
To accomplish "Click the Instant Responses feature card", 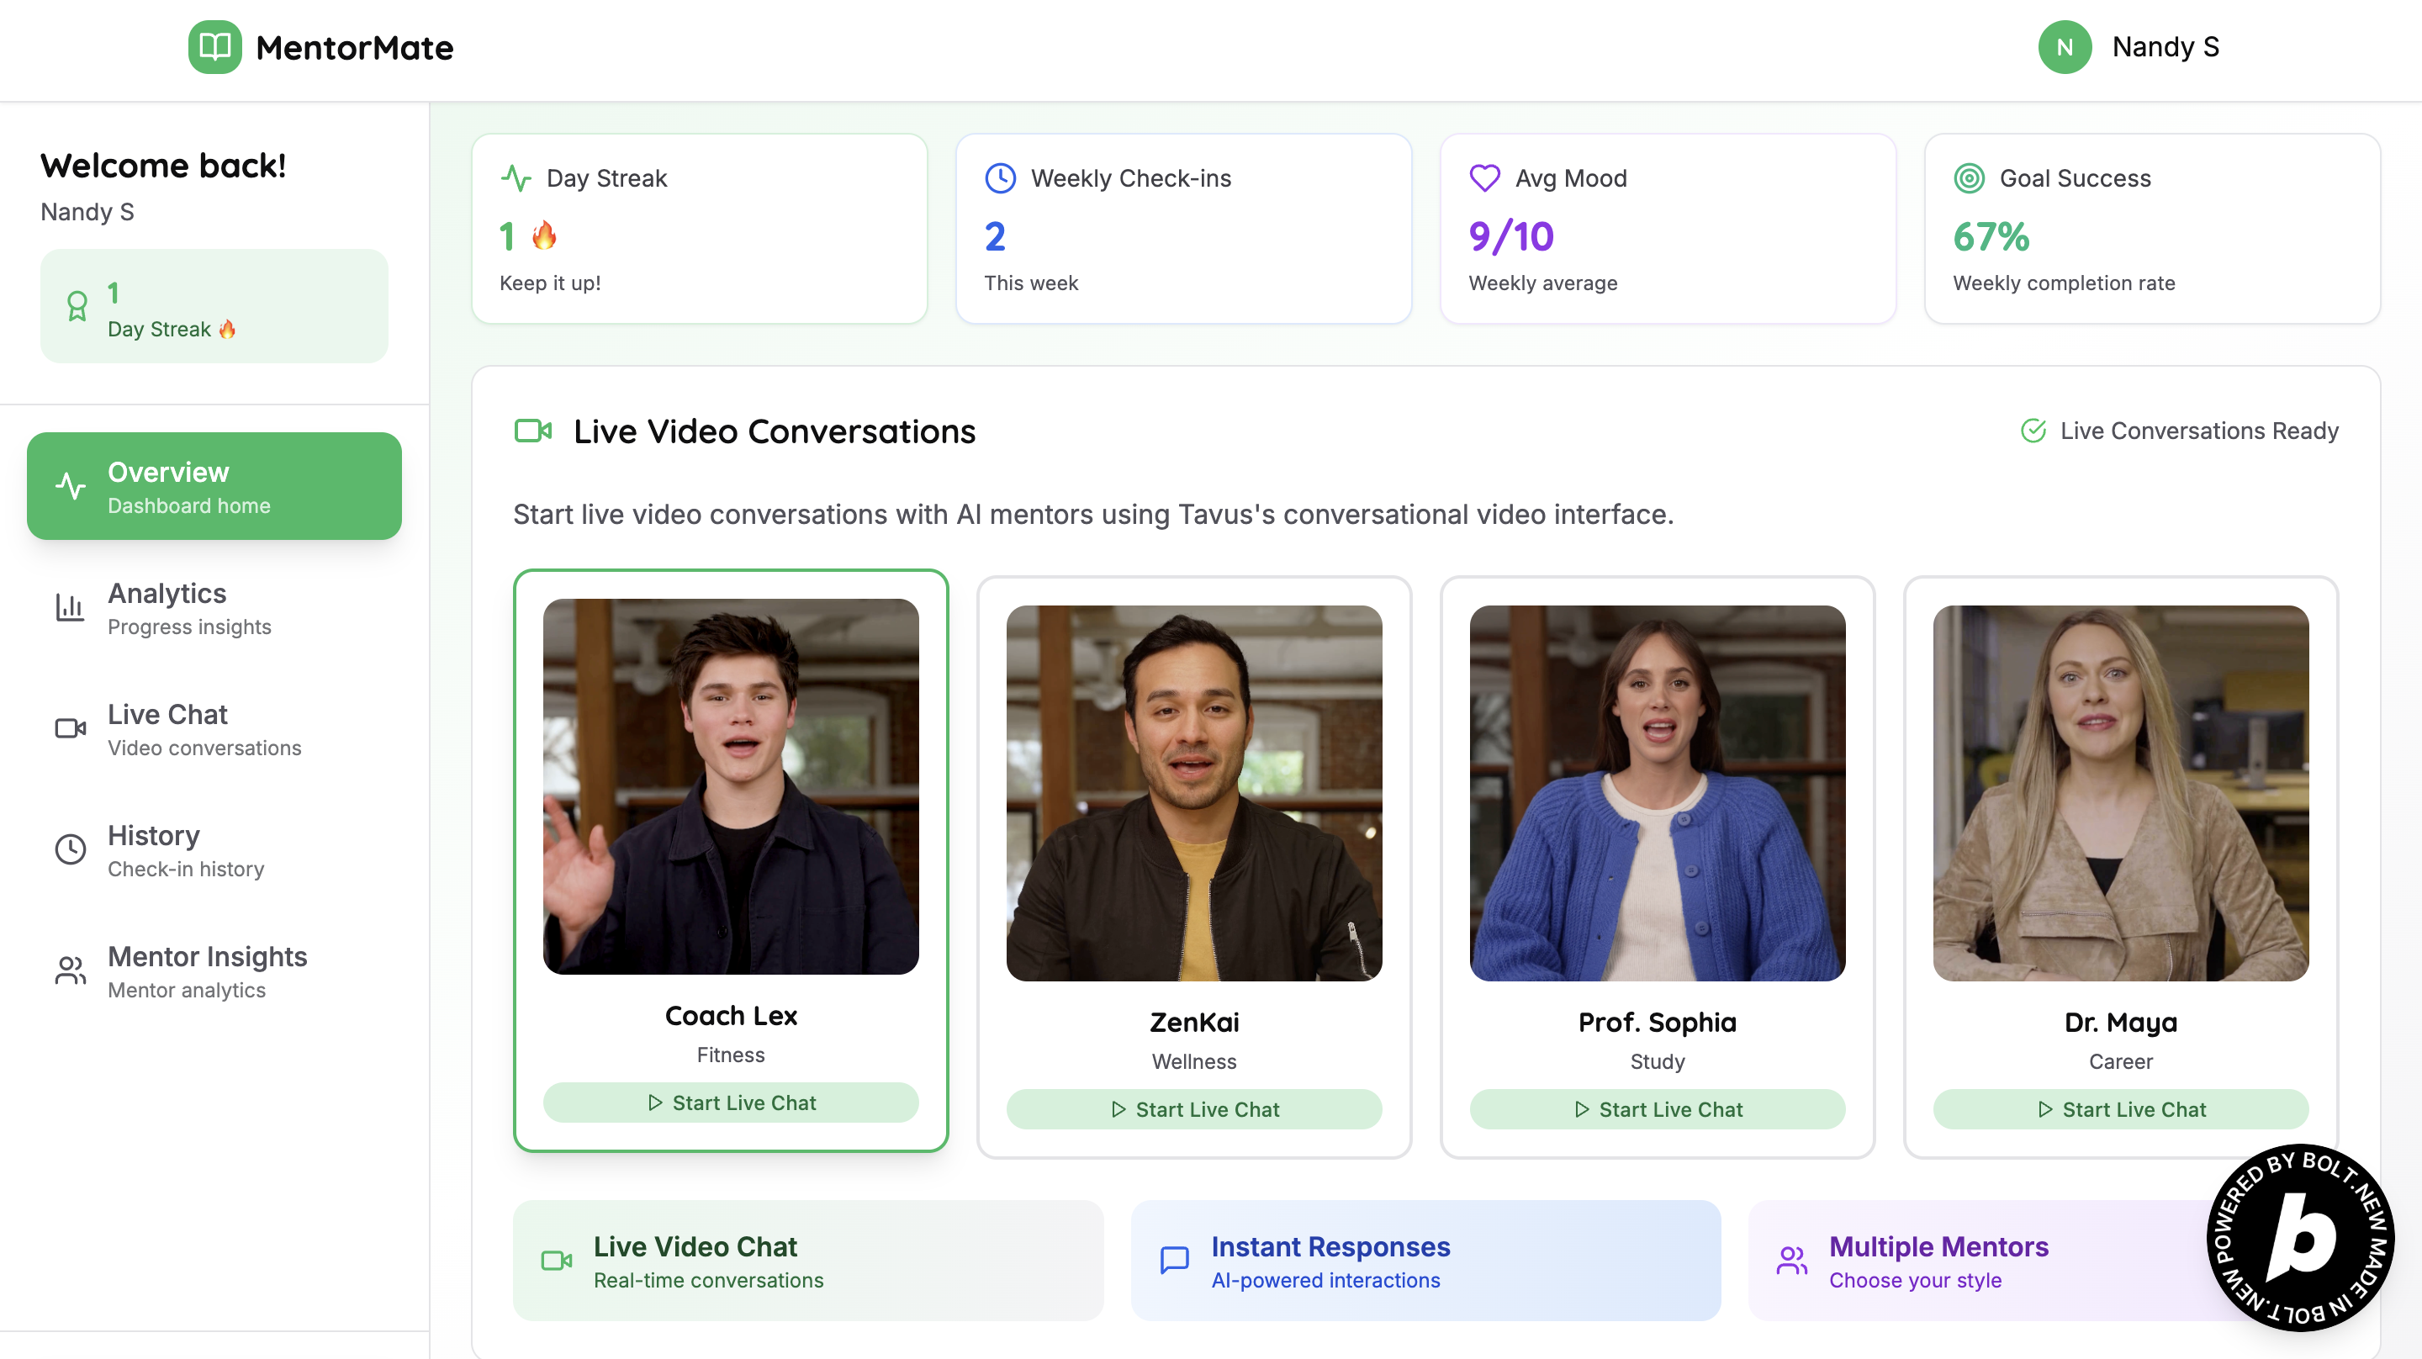I will pyautogui.click(x=1425, y=1261).
